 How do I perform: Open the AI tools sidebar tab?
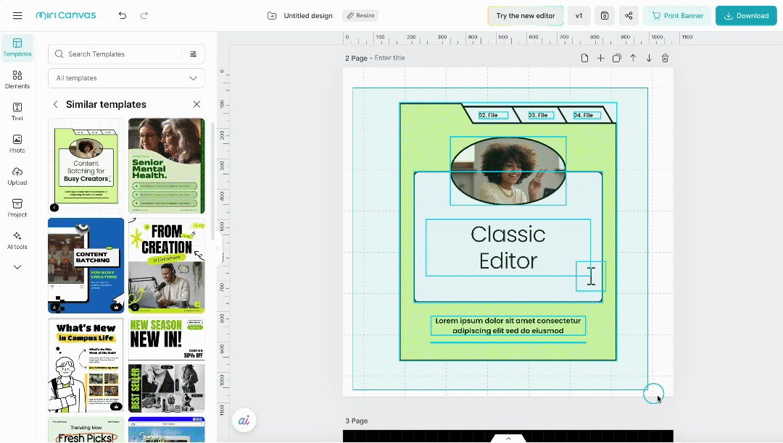(17, 240)
